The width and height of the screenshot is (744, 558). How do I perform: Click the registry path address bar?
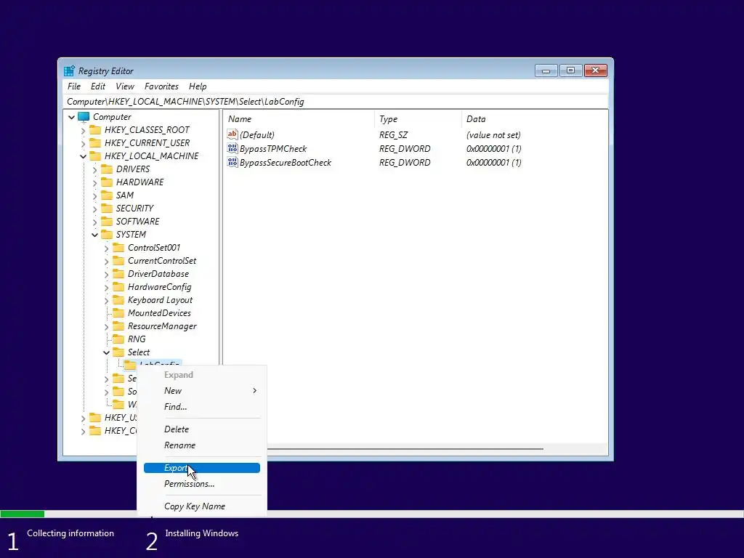click(x=336, y=102)
